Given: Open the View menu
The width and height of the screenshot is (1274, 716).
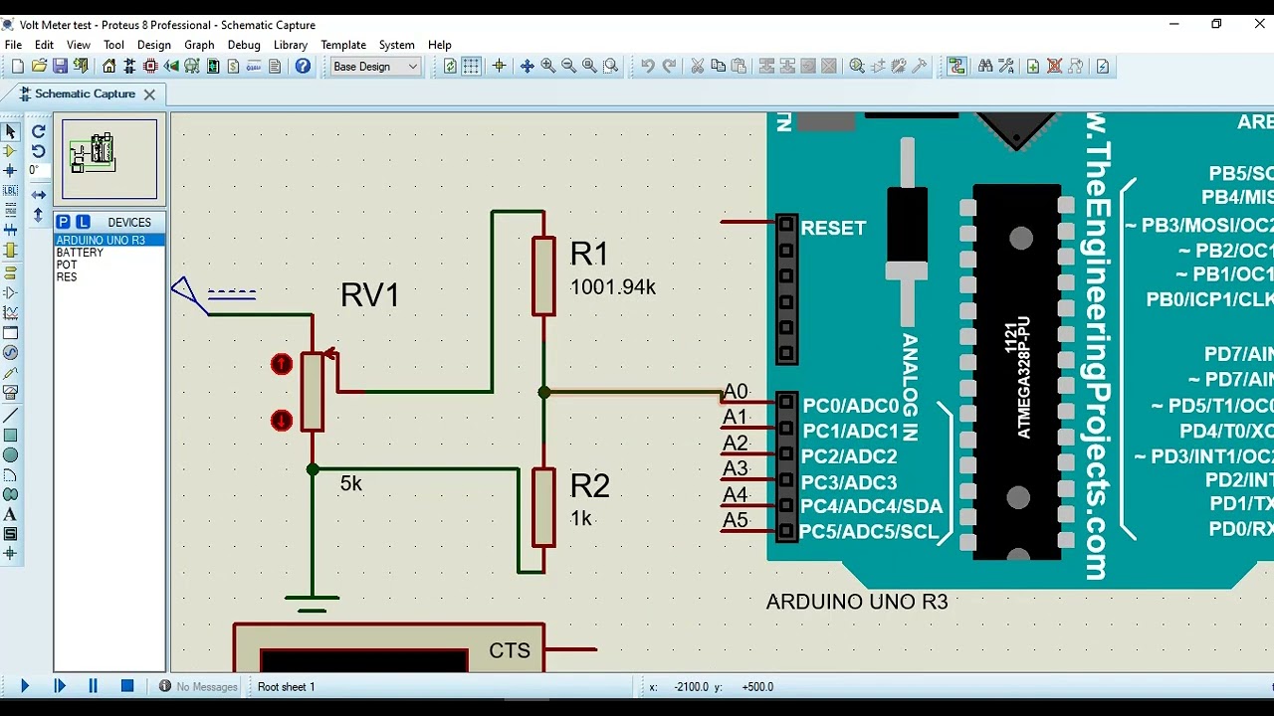Looking at the screenshot, I should (79, 45).
